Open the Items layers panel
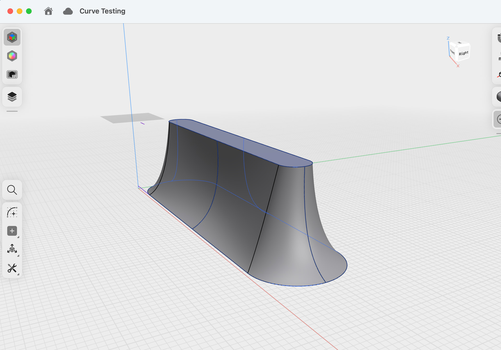This screenshot has width=501, height=350. coord(12,97)
